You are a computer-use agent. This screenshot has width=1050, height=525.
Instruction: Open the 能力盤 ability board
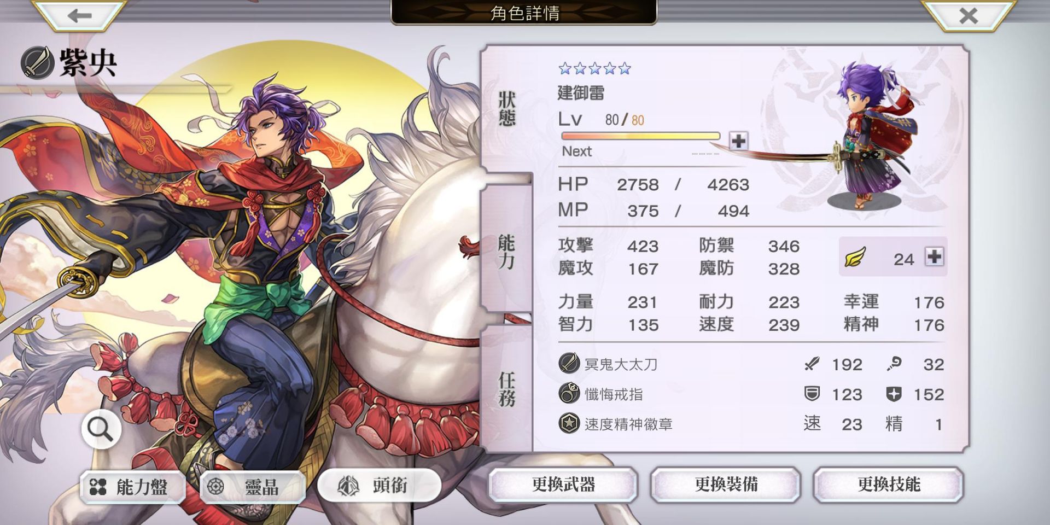coord(131,487)
